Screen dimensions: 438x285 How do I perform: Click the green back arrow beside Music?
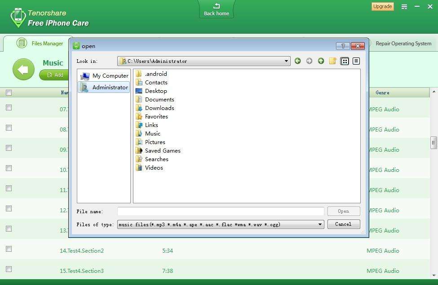(x=23, y=70)
